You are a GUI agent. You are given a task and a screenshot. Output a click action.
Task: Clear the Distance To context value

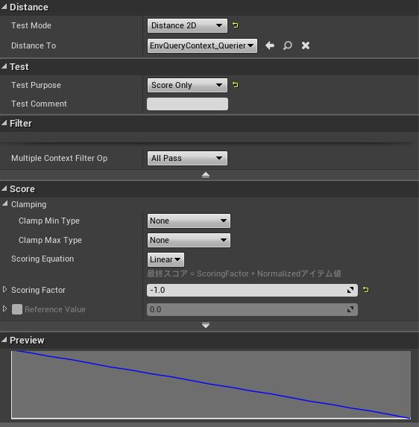click(306, 45)
